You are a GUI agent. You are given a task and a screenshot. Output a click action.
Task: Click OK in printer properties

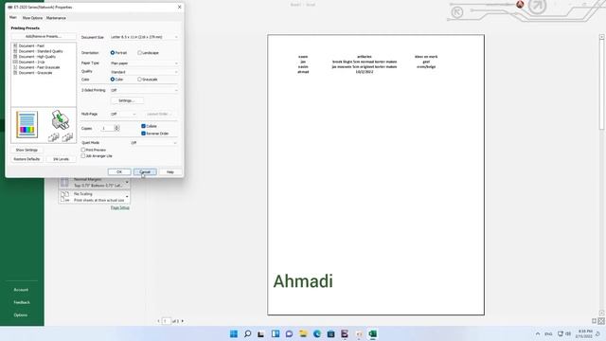[119, 171]
